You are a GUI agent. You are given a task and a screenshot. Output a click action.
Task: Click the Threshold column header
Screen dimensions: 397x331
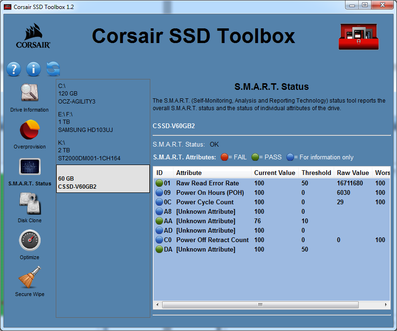point(316,173)
